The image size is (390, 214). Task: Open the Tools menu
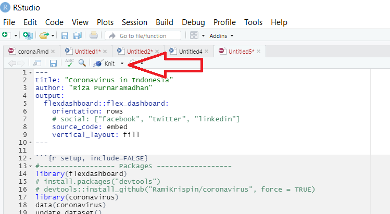pyautogui.click(x=253, y=22)
